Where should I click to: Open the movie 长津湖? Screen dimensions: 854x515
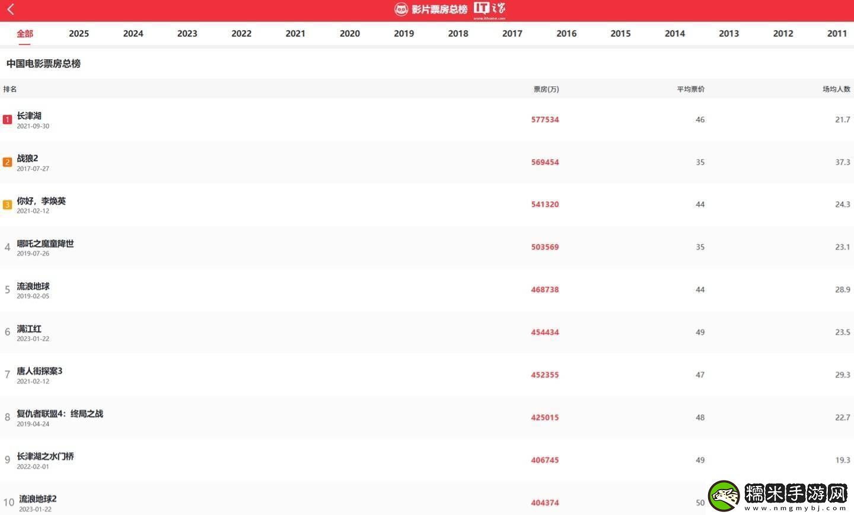(29, 116)
